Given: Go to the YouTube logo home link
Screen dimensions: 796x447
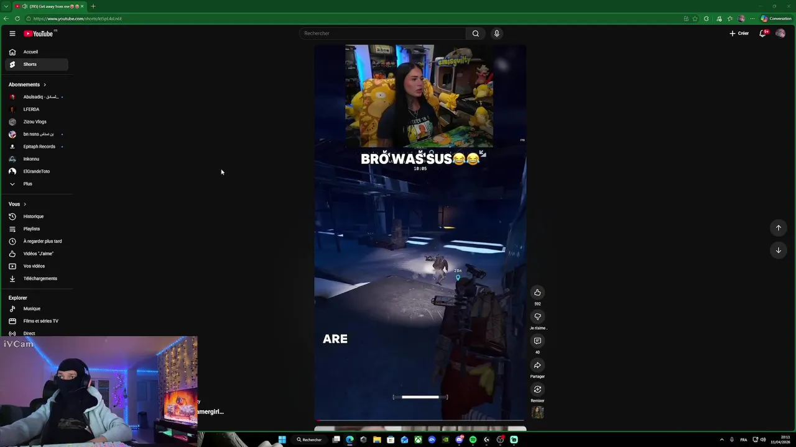Looking at the screenshot, I should 39,34.
